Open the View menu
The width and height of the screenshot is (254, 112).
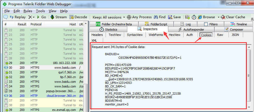52,11
